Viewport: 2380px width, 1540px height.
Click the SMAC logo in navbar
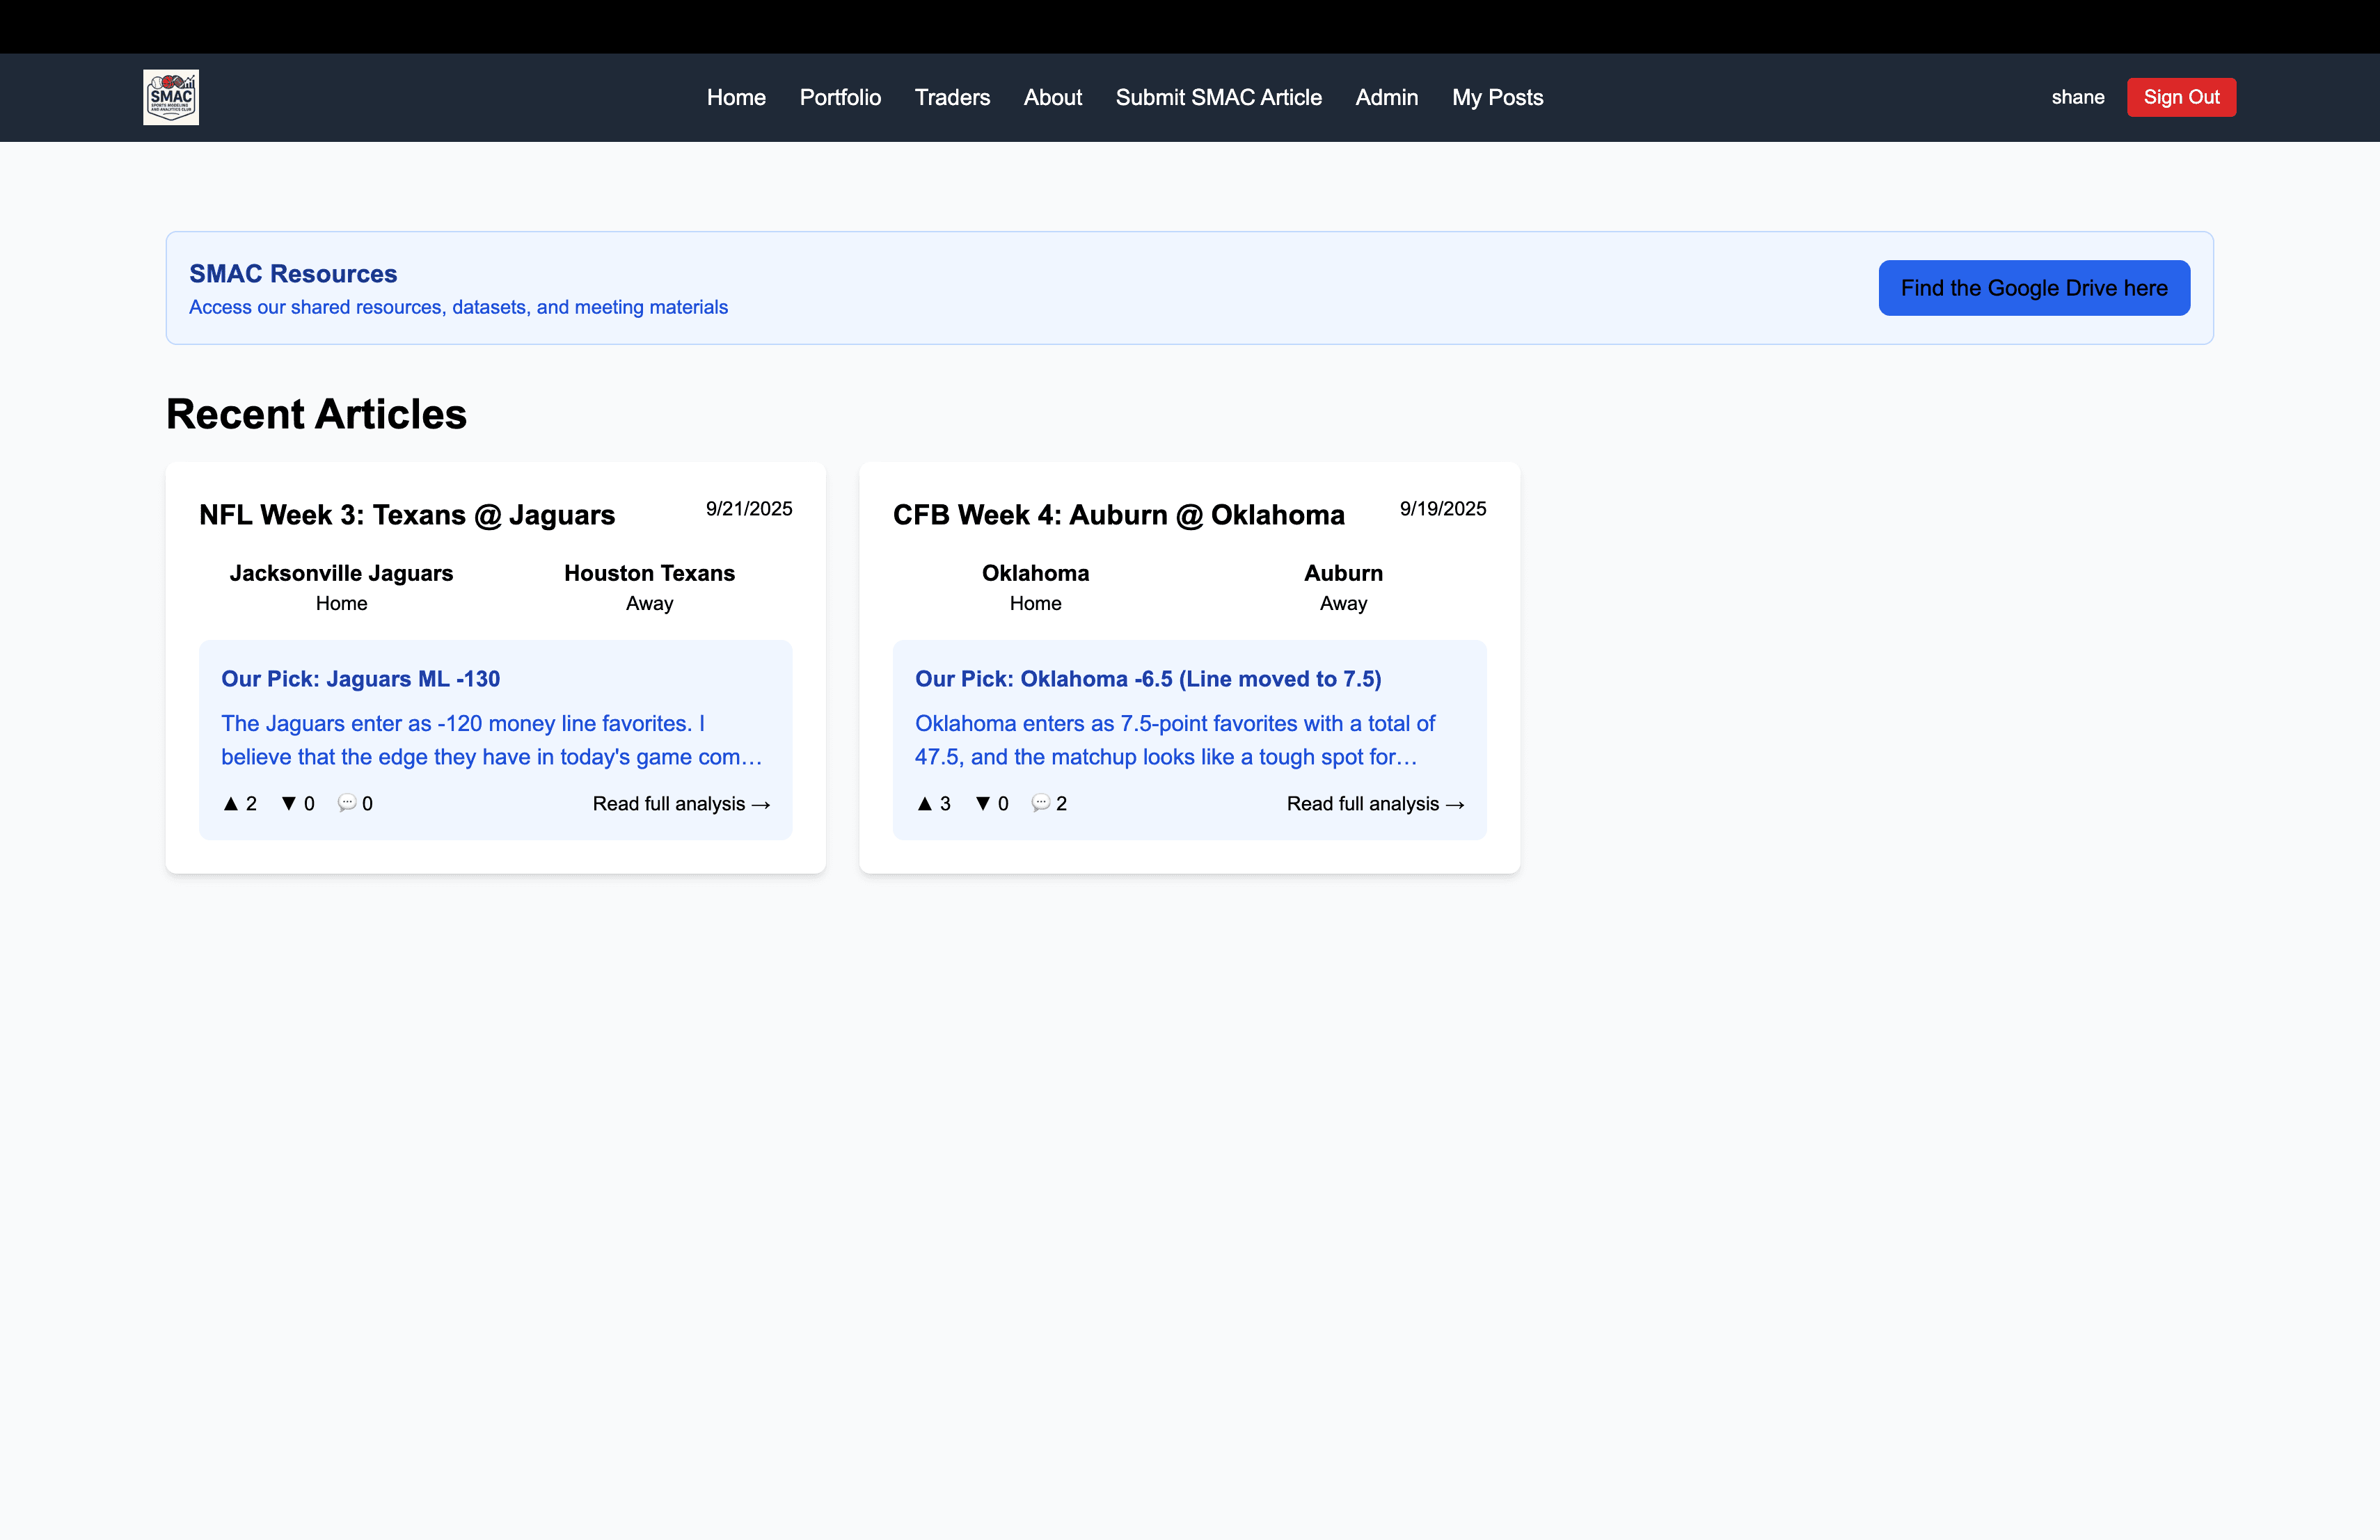171,97
